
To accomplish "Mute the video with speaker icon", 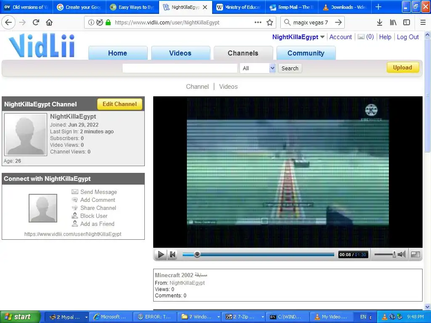I will click(x=402, y=254).
